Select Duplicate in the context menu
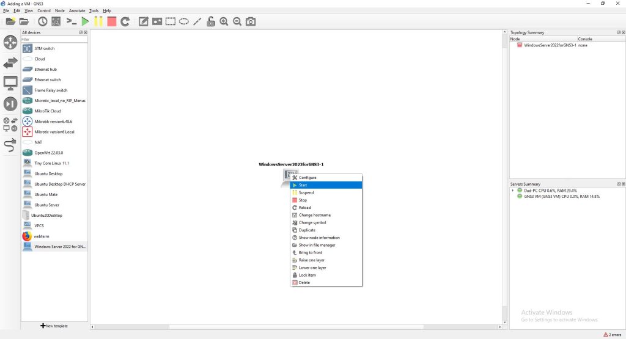Screen dimensions: 626x339 (x=326, y=230)
